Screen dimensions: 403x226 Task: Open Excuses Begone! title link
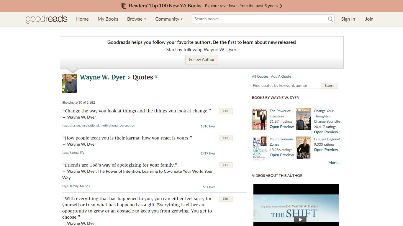tap(327, 139)
